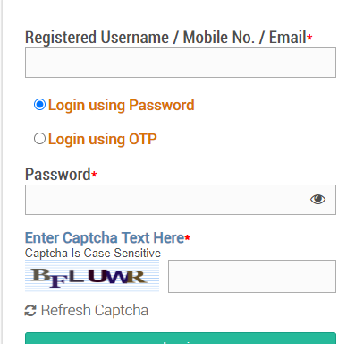The width and height of the screenshot is (355, 344).
Task: Click the captcha text entry box
Action: pyautogui.click(x=252, y=276)
